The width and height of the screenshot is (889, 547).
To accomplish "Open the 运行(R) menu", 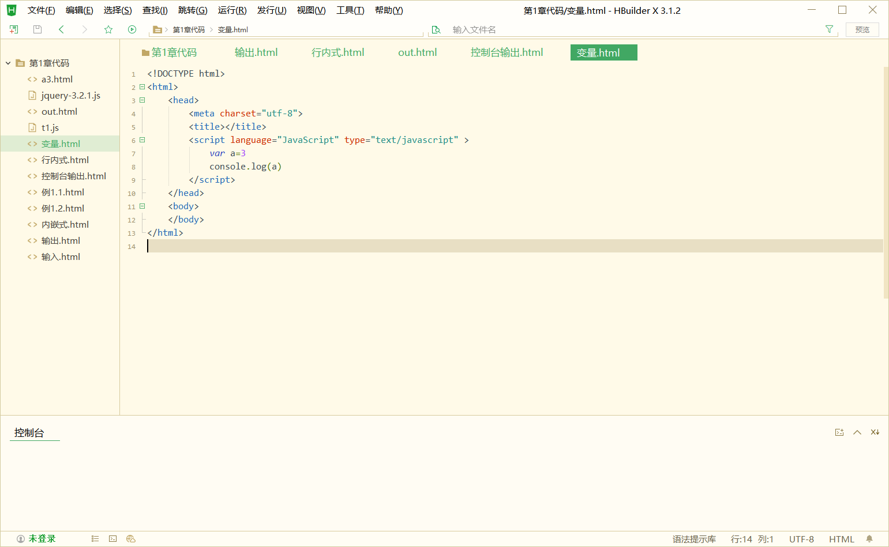I will click(232, 10).
